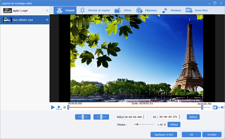Viewport: 225px width, 139px height.
Task: Click the film effects icon
Action: [x=118, y=10]
